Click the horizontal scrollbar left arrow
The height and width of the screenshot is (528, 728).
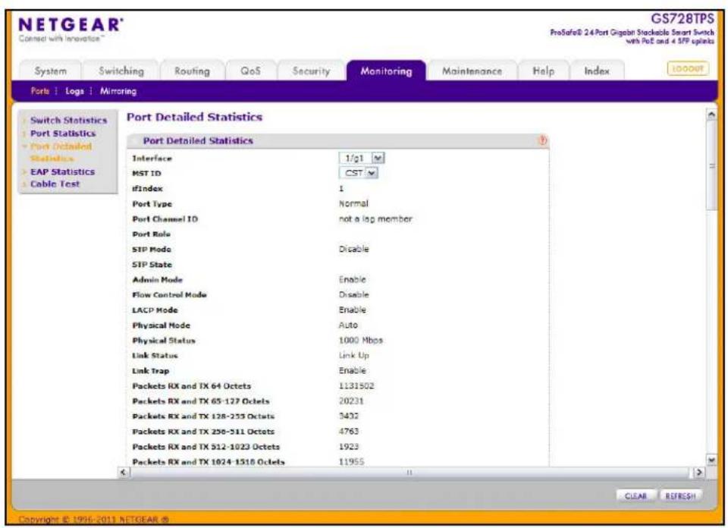click(124, 473)
